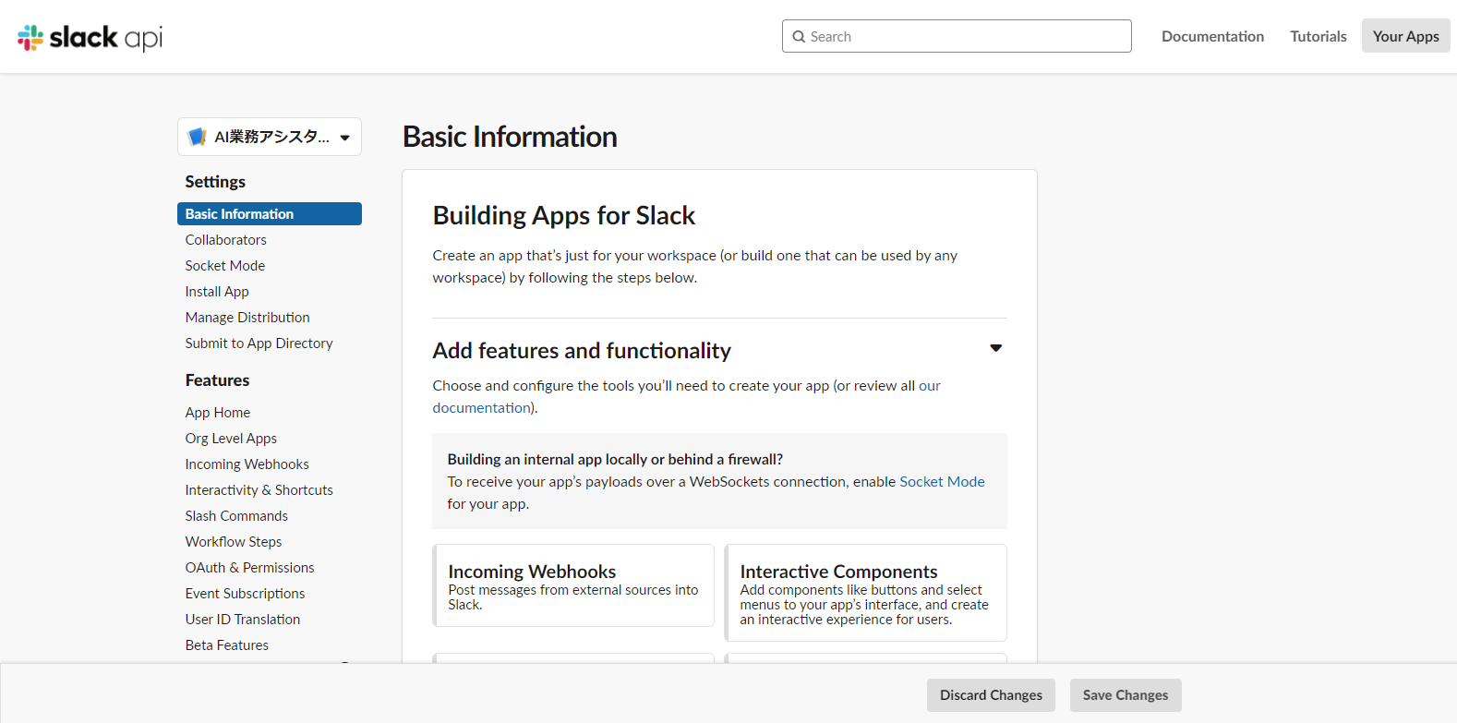Open Install App in the sidebar

(x=217, y=292)
